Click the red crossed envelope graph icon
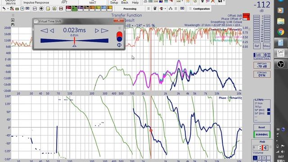The width and height of the screenshot is (288, 162). (61, 9)
